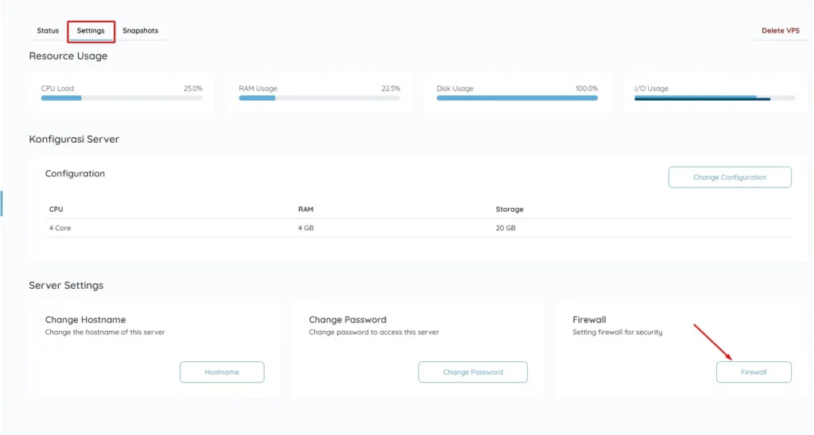Click the Change Hostname card title
The width and height of the screenshot is (814, 435).
coord(85,320)
